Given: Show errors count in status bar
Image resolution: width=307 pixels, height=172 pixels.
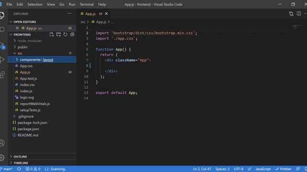Looking at the screenshot, I should pyautogui.click(x=29, y=169).
